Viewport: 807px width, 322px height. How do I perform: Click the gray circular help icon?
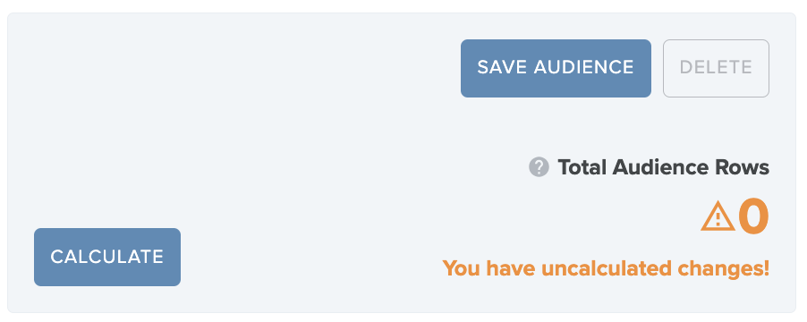point(539,167)
